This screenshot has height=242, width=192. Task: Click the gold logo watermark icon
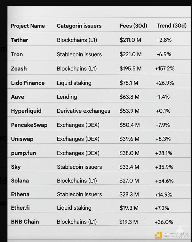pos(158,235)
